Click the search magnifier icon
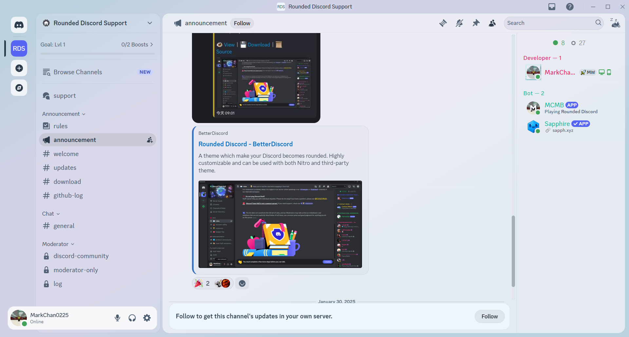 click(x=598, y=23)
